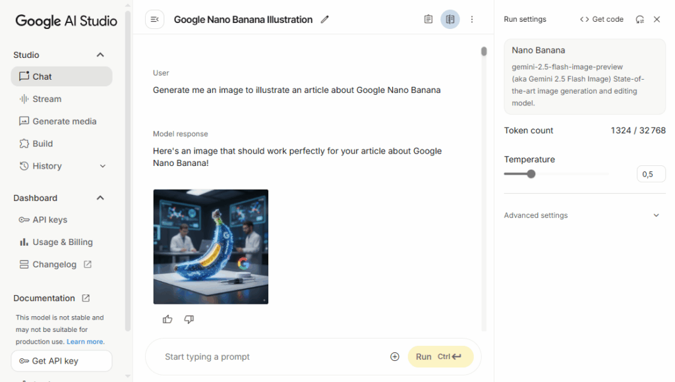
Task: Adjust the Temperature slider handle
Action: coord(531,174)
